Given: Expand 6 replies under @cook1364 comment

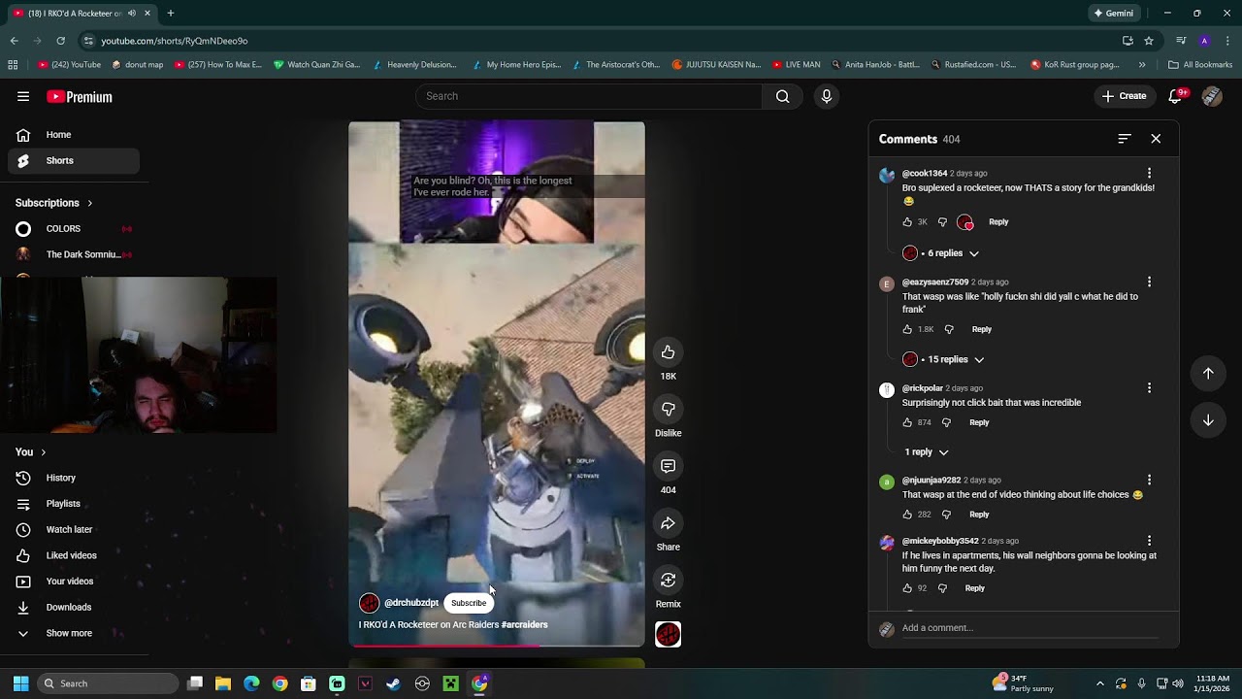Looking at the screenshot, I should click(941, 253).
